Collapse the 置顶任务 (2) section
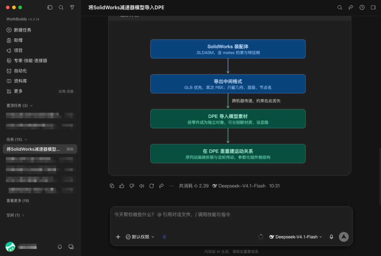This screenshot has width=381, height=256. (19, 105)
